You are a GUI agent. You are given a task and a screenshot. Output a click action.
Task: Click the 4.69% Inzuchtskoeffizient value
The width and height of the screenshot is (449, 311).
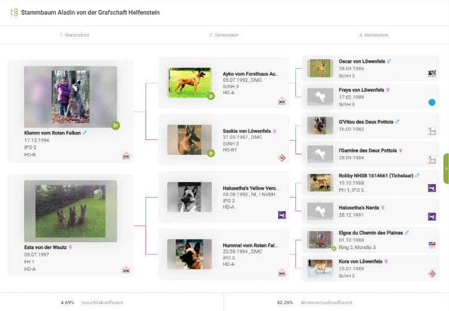[68, 302]
